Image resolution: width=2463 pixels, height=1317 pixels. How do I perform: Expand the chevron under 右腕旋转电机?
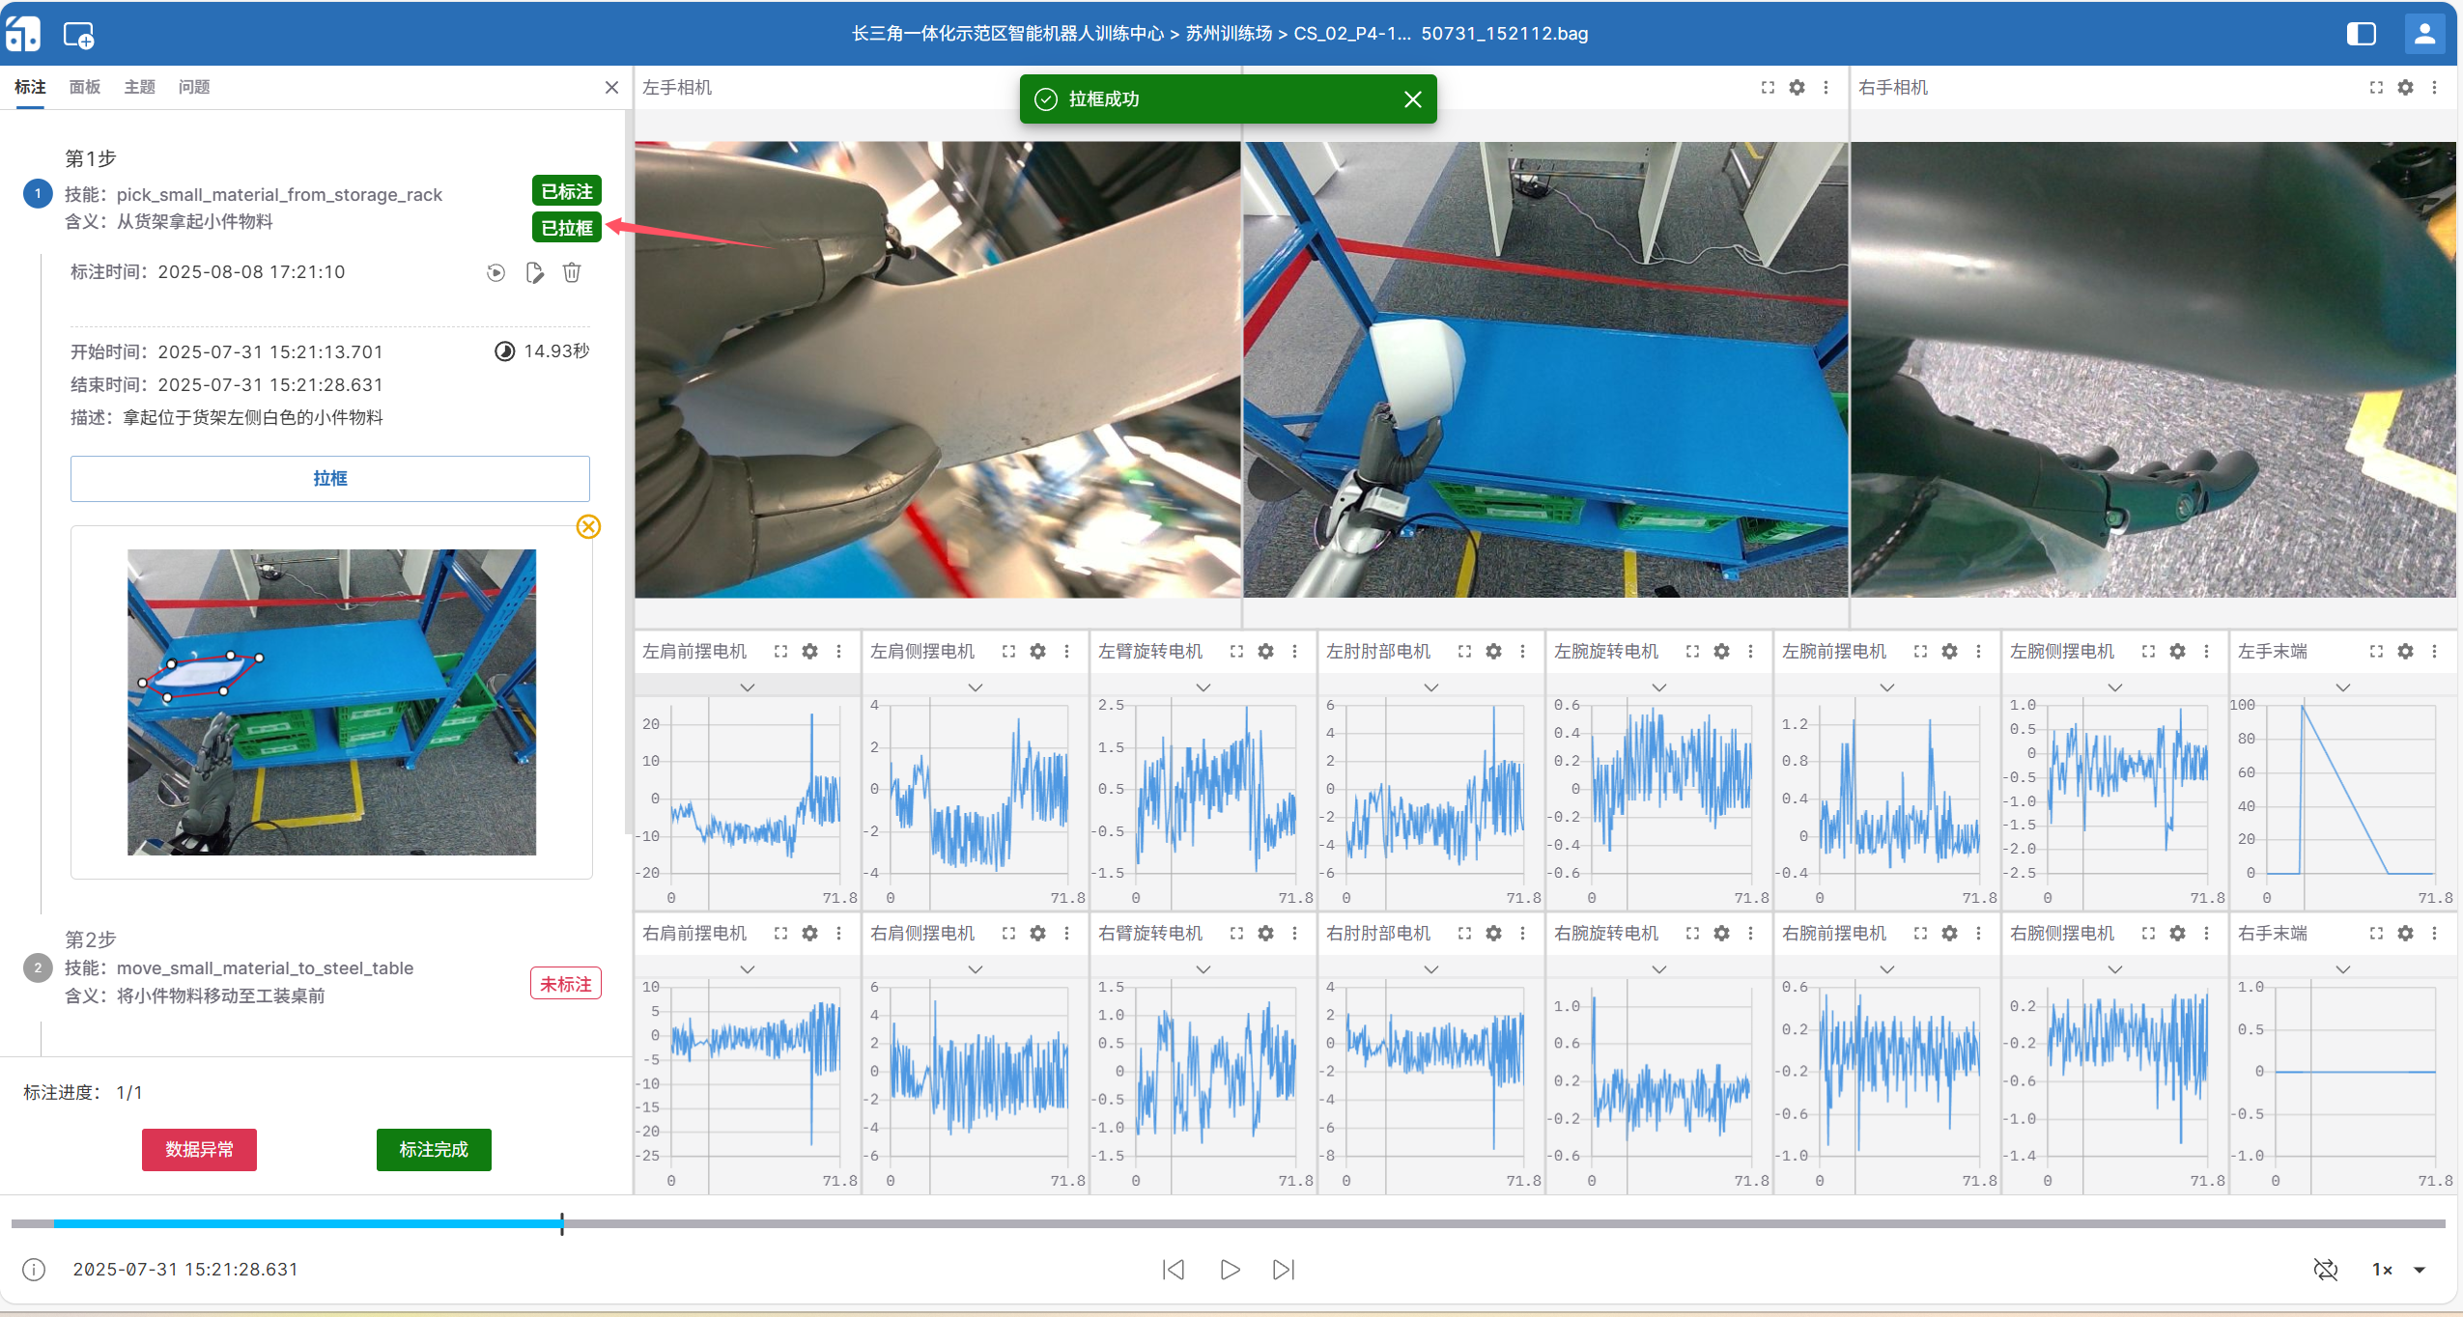pyautogui.click(x=1658, y=969)
